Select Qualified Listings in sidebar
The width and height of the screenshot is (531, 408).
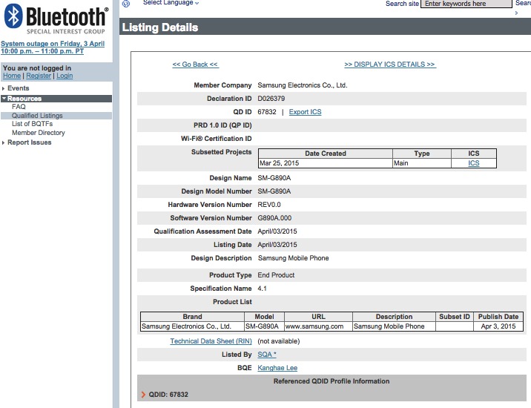tap(56, 116)
